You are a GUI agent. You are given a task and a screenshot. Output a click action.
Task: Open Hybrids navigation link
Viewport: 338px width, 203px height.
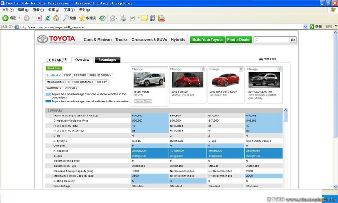[x=178, y=40]
